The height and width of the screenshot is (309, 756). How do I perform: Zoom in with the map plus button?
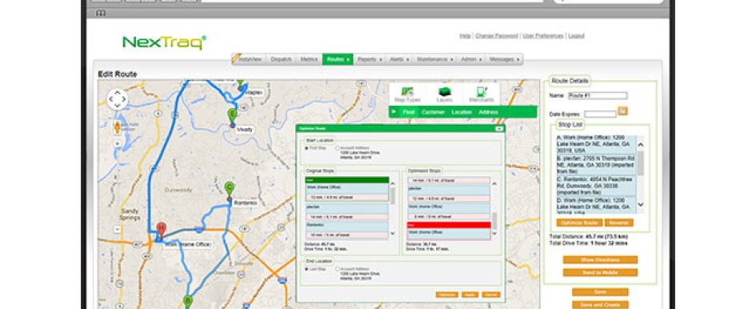[x=117, y=143]
